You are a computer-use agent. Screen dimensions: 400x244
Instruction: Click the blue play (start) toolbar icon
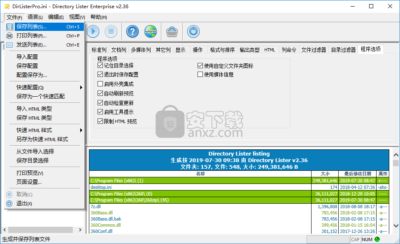(x=93, y=31)
